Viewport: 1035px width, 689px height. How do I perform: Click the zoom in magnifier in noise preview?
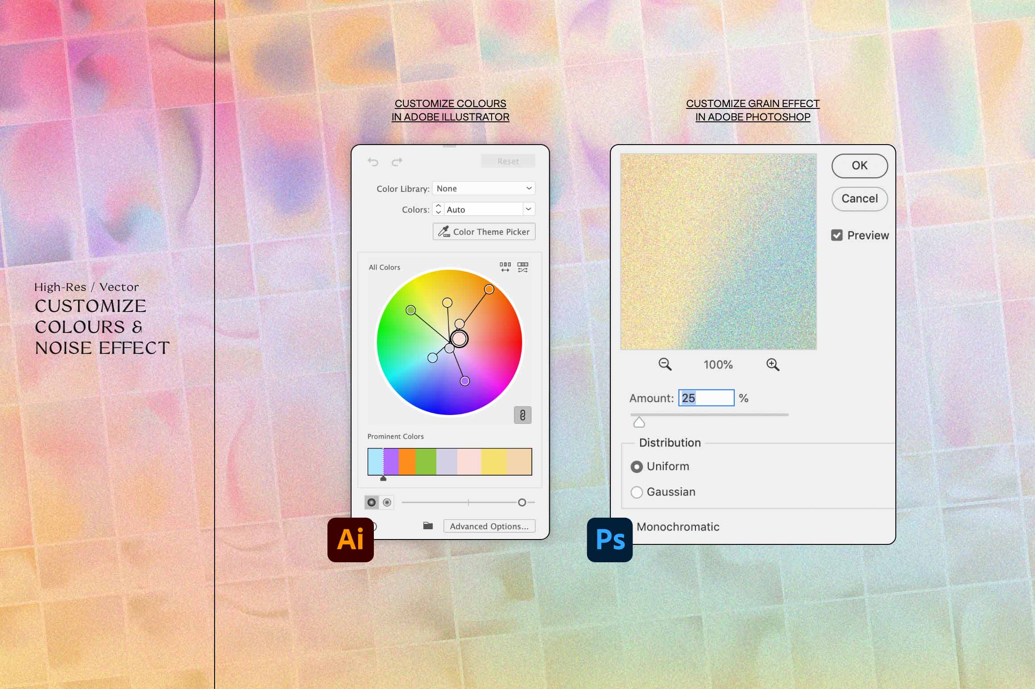click(x=773, y=365)
